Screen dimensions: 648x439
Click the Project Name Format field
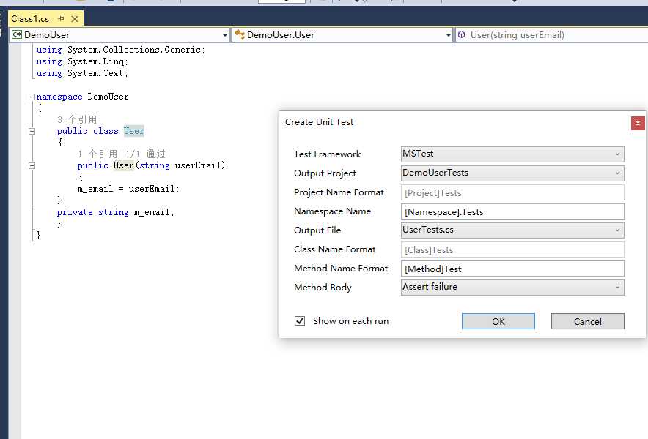point(512,192)
